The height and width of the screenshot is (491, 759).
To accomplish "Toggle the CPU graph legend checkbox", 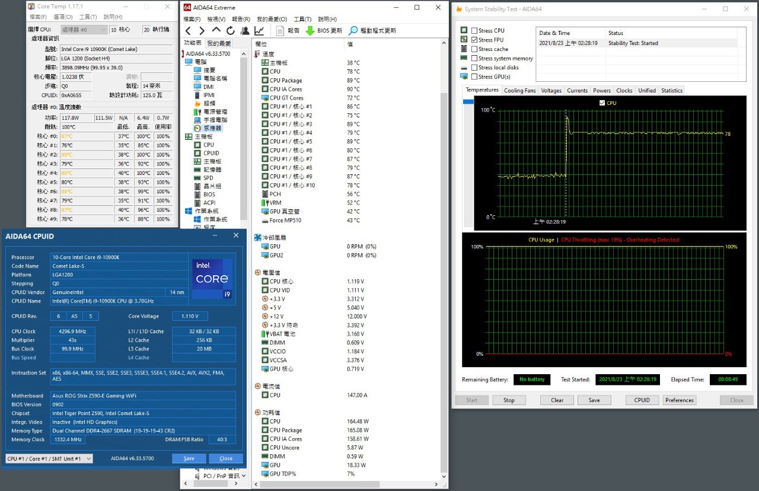I will click(602, 103).
